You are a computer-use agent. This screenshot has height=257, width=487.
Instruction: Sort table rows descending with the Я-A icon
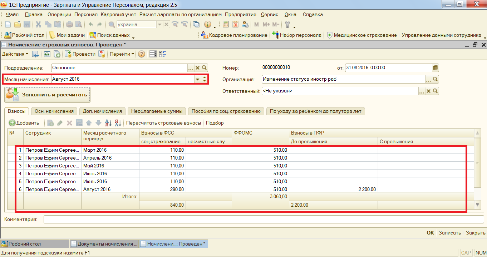point(118,123)
